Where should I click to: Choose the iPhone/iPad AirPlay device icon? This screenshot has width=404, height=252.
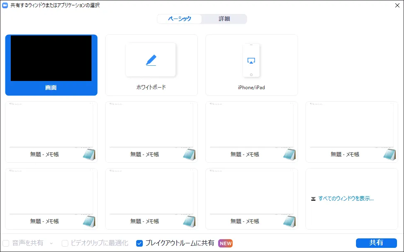tap(251, 60)
